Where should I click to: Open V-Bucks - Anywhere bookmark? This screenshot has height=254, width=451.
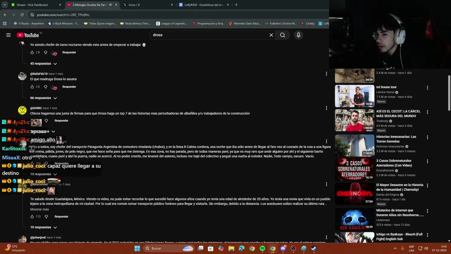(x=29, y=24)
